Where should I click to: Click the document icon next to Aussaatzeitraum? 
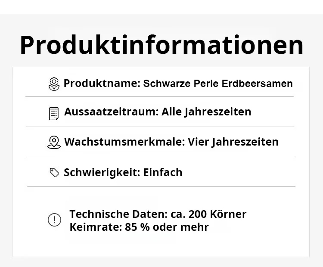54,113
